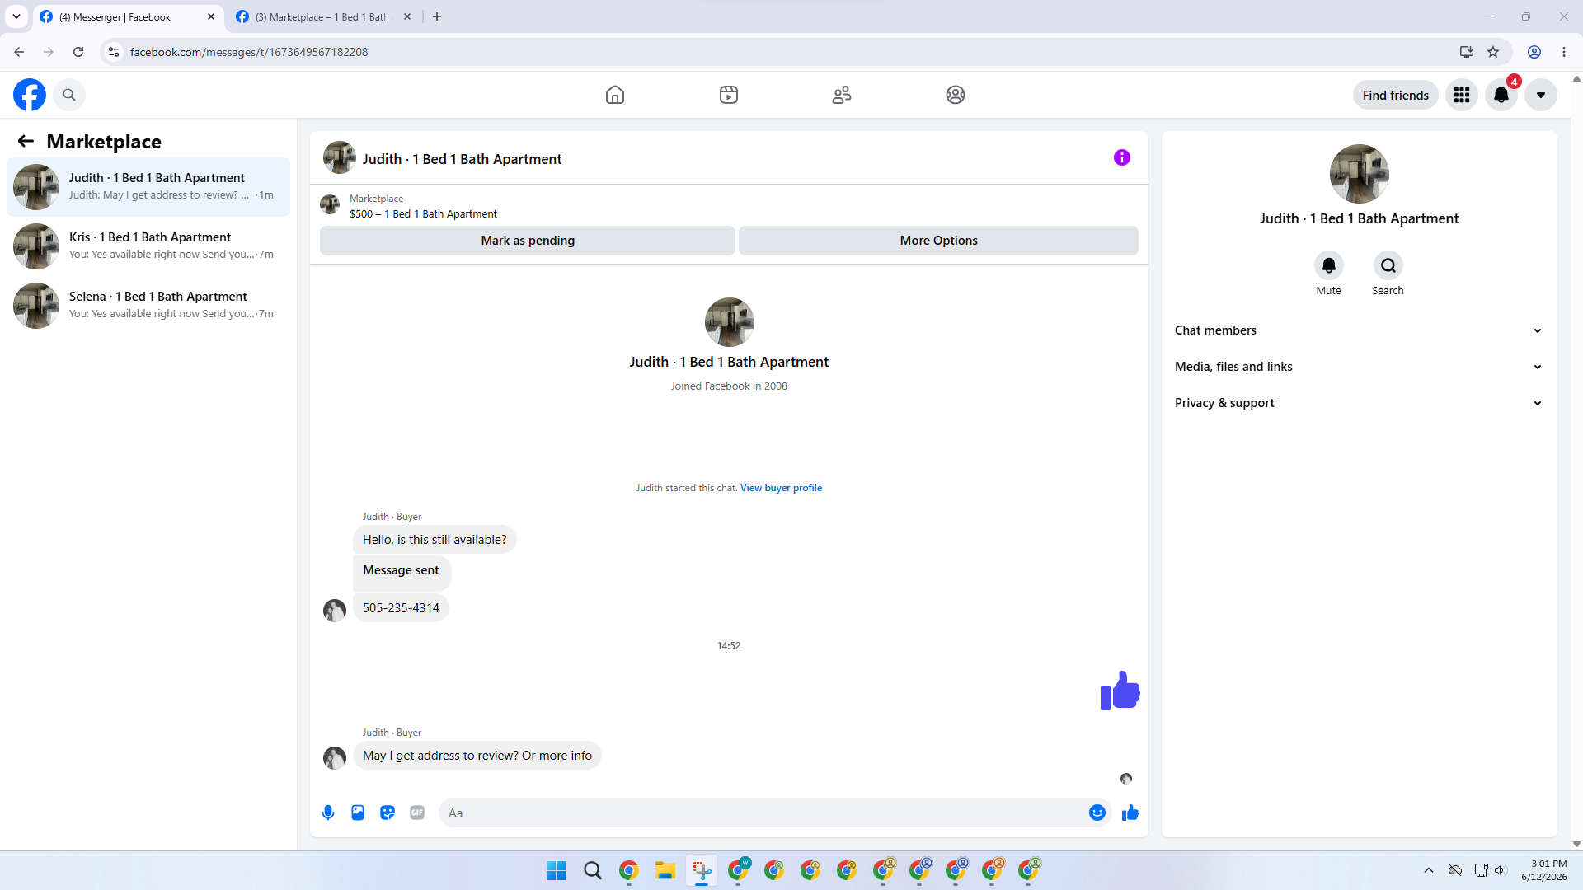Expand the Chat members section
The height and width of the screenshot is (890, 1583).
click(x=1359, y=330)
